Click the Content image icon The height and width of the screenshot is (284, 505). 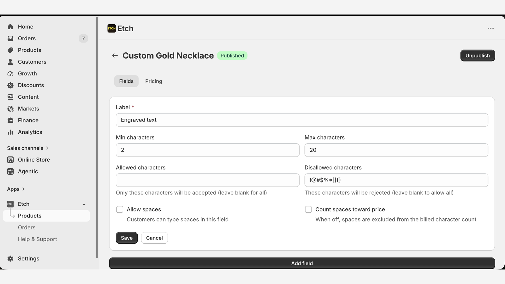pyautogui.click(x=10, y=97)
